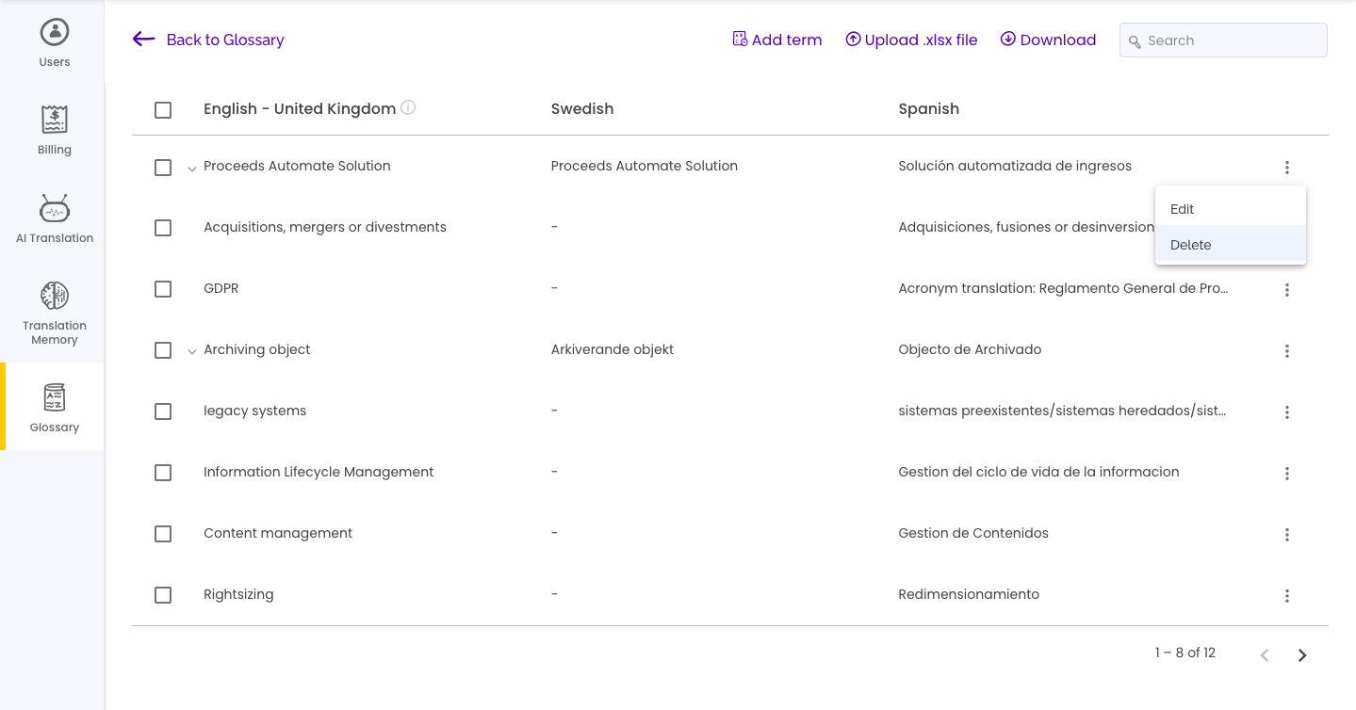Image resolution: width=1356 pixels, height=710 pixels.
Task: Click the Upload .xlsx file arrow icon
Action: point(853,40)
